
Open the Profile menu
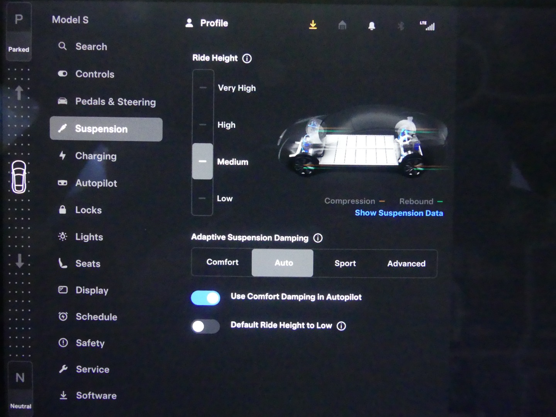tap(207, 23)
